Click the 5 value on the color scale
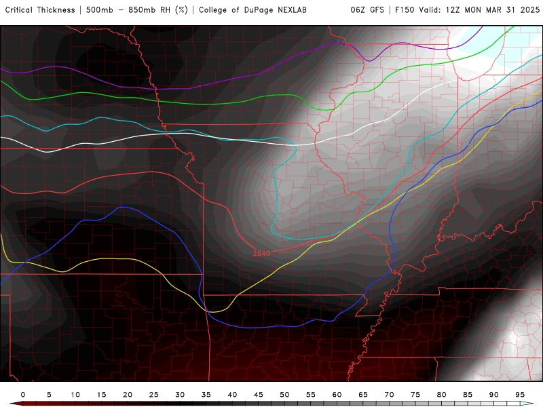 tap(49, 395)
